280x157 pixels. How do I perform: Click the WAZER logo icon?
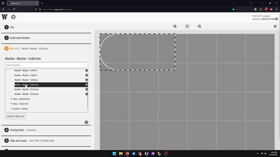tap(5, 17)
